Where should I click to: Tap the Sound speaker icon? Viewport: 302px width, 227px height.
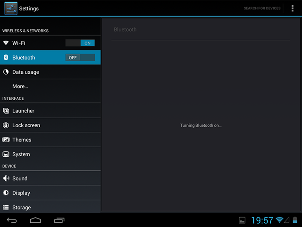coord(6,179)
